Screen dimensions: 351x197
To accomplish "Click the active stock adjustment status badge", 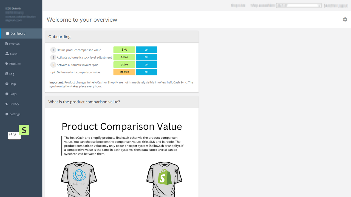I will click(x=124, y=57).
